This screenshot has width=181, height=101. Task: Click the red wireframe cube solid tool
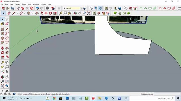(169, 8)
